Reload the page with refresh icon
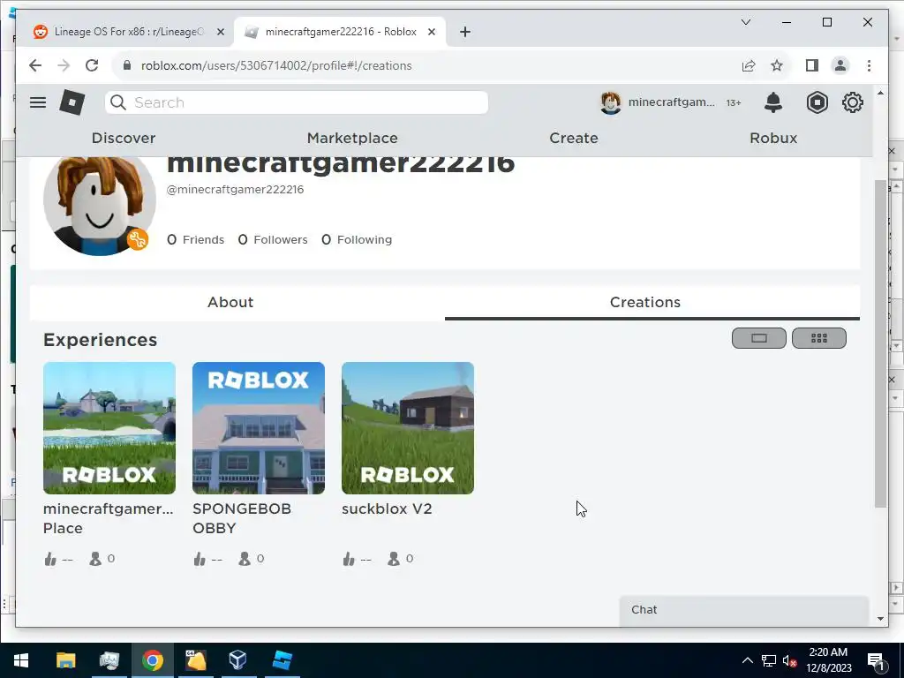This screenshot has height=678, width=904. [92, 65]
